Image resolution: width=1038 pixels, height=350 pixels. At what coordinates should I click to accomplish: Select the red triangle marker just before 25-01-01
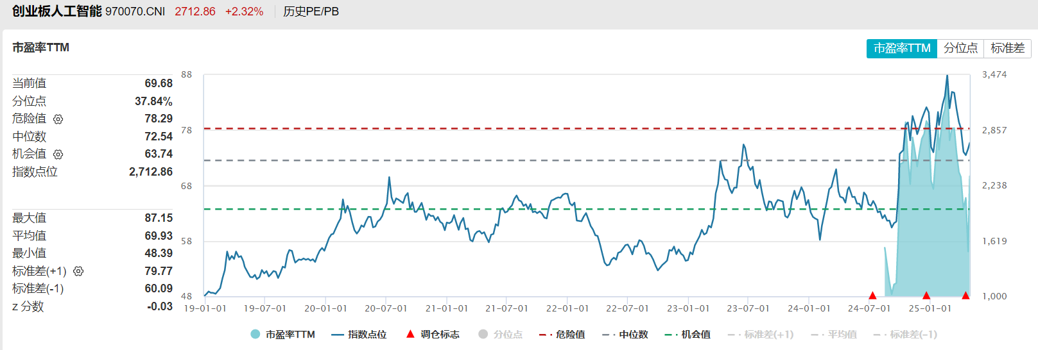click(926, 296)
